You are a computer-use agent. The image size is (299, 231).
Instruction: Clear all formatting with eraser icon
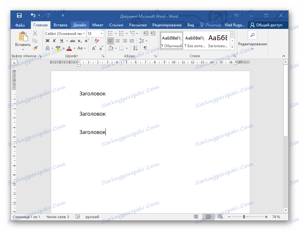coord(97,41)
